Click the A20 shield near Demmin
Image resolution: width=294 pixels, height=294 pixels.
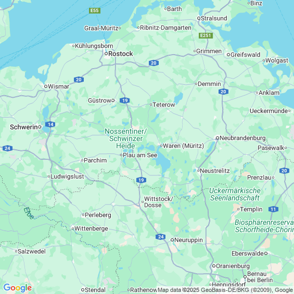223,92
